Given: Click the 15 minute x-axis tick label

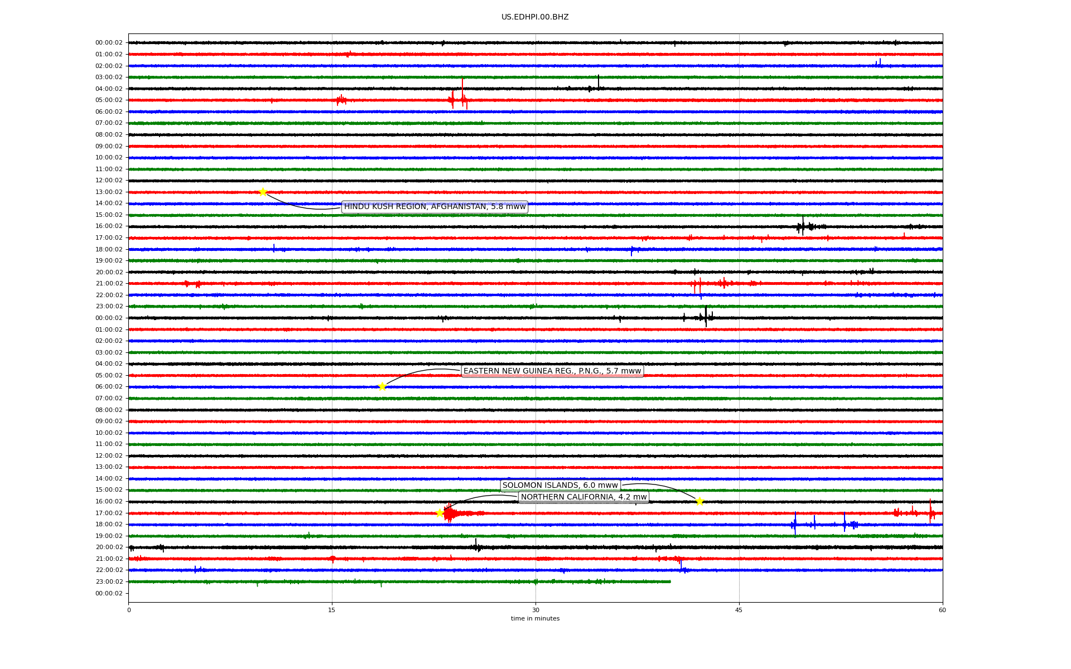Looking at the screenshot, I should (x=332, y=610).
